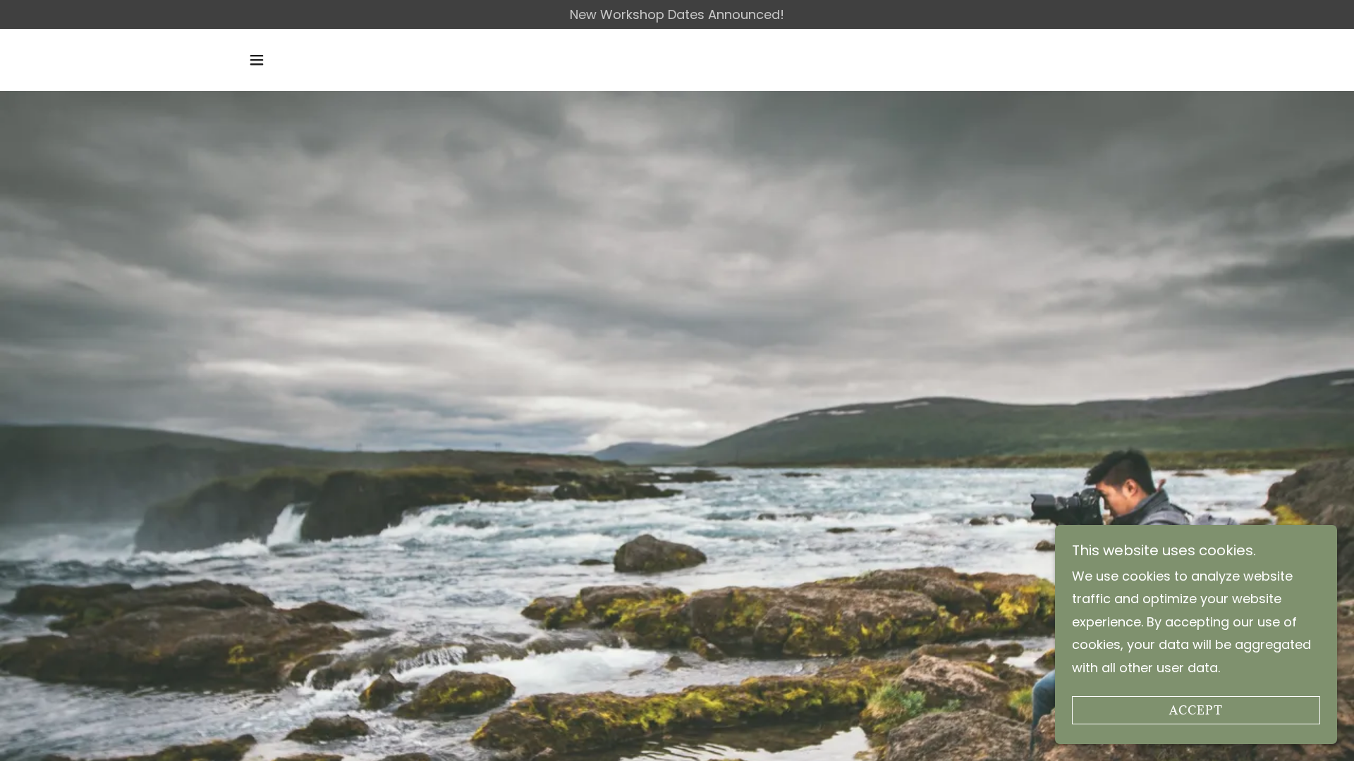
Task: Open the New Workshop Dates Announced banner
Action: (x=677, y=14)
